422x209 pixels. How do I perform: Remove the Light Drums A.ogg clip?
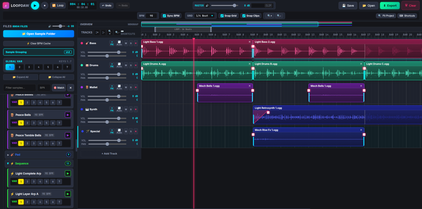pos(250,64)
